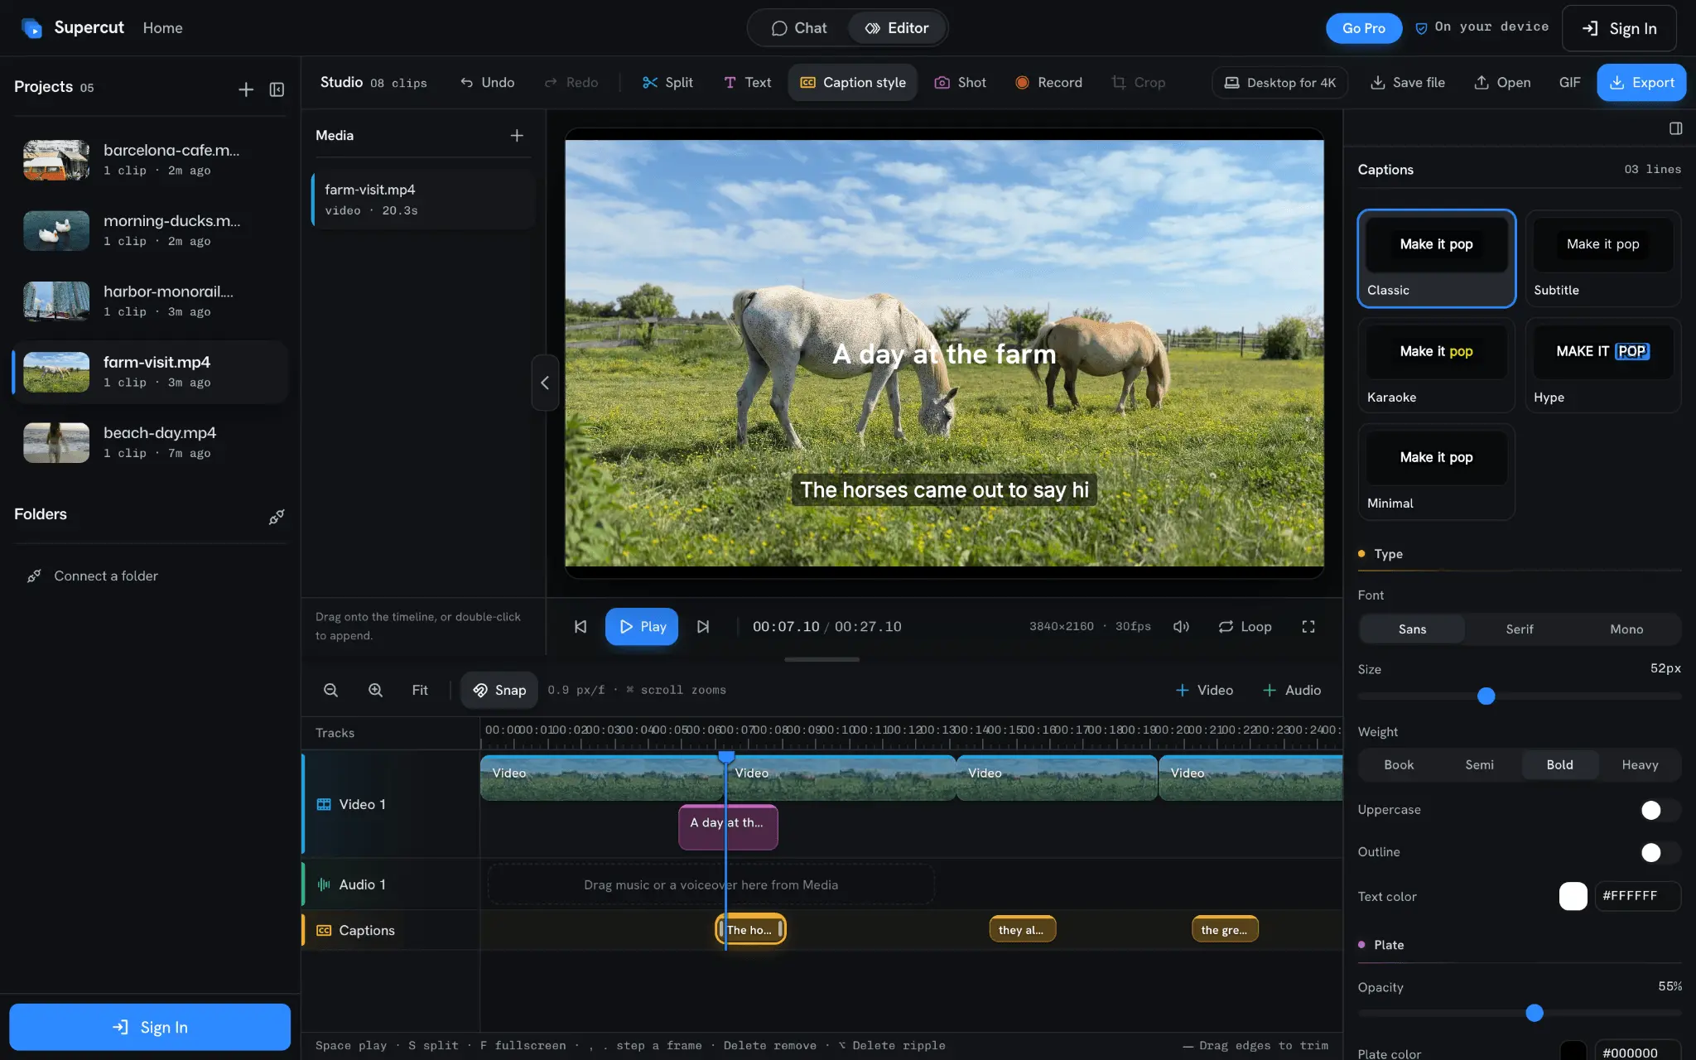Click the Go Pro button
1696x1060 pixels.
point(1364,28)
